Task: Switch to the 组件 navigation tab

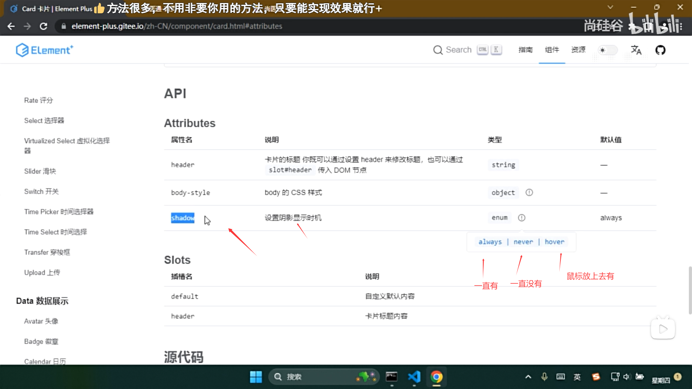Action: pyautogui.click(x=552, y=50)
